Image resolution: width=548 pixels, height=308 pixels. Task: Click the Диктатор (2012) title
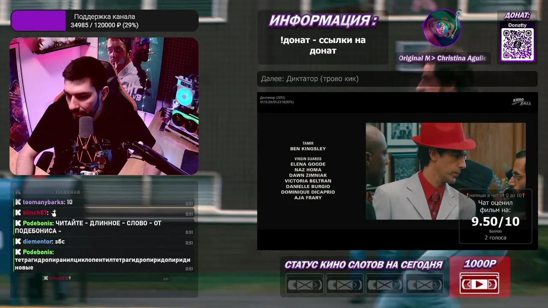[272, 98]
